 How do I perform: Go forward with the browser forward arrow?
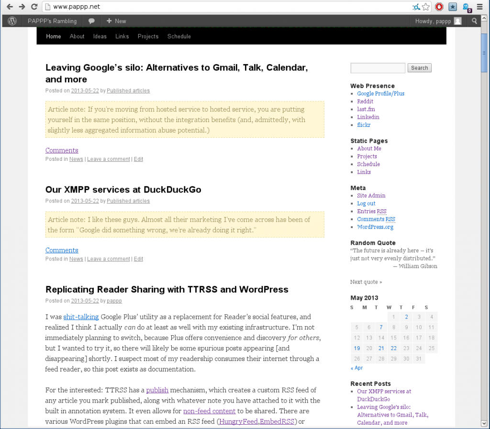pos(22,7)
